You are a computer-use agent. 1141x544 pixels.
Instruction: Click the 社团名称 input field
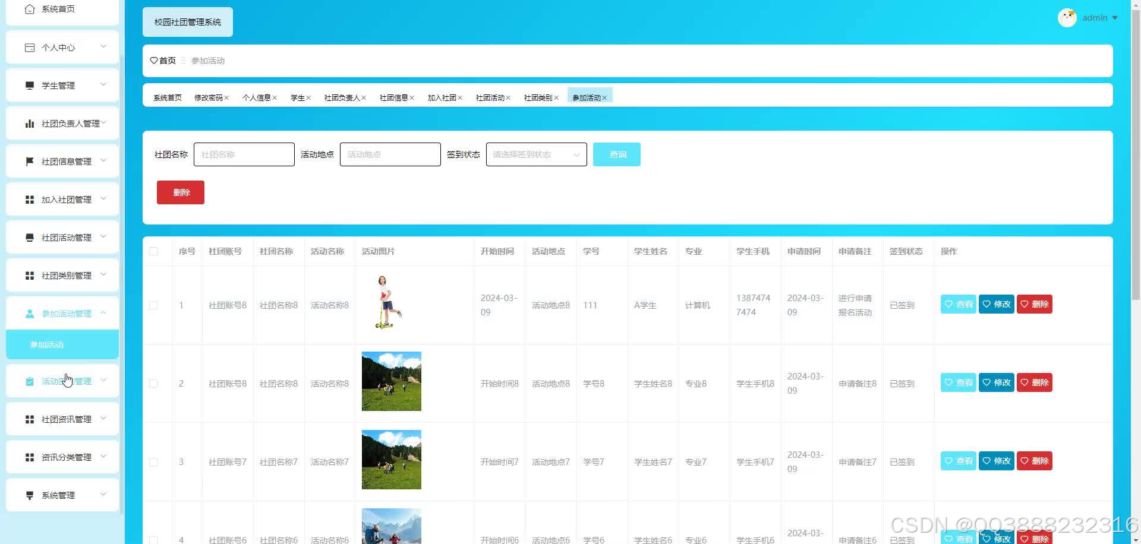(x=244, y=154)
